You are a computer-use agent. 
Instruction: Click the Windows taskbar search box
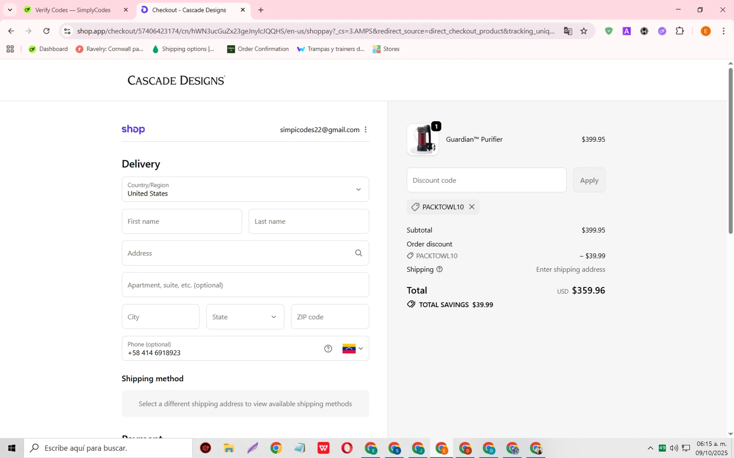click(x=108, y=448)
